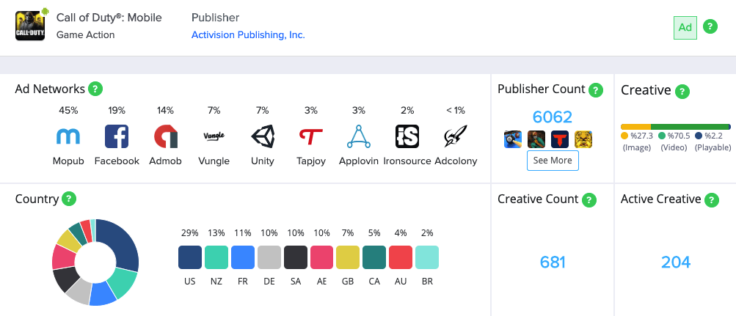Click the %2.2 Playable legend entry
736x316 pixels.
click(713, 142)
